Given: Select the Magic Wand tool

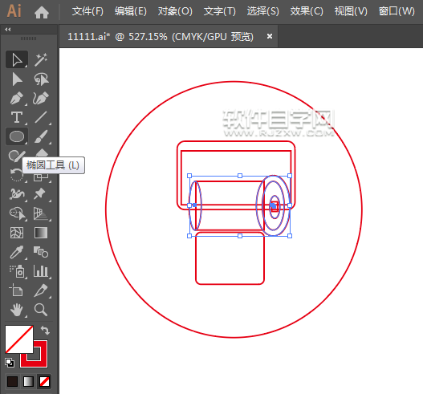Looking at the screenshot, I should [x=41, y=59].
